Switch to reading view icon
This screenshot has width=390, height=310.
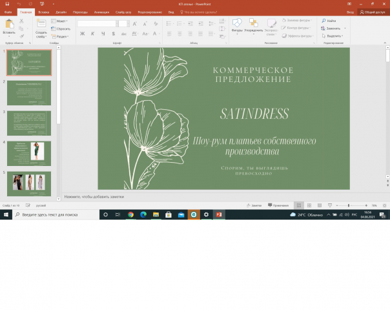[x=320, y=205]
